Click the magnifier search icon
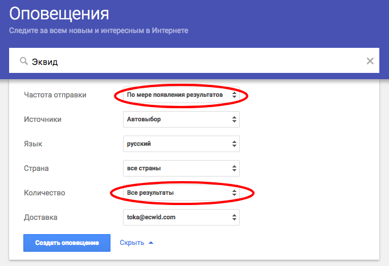The image size is (389, 266). point(24,61)
